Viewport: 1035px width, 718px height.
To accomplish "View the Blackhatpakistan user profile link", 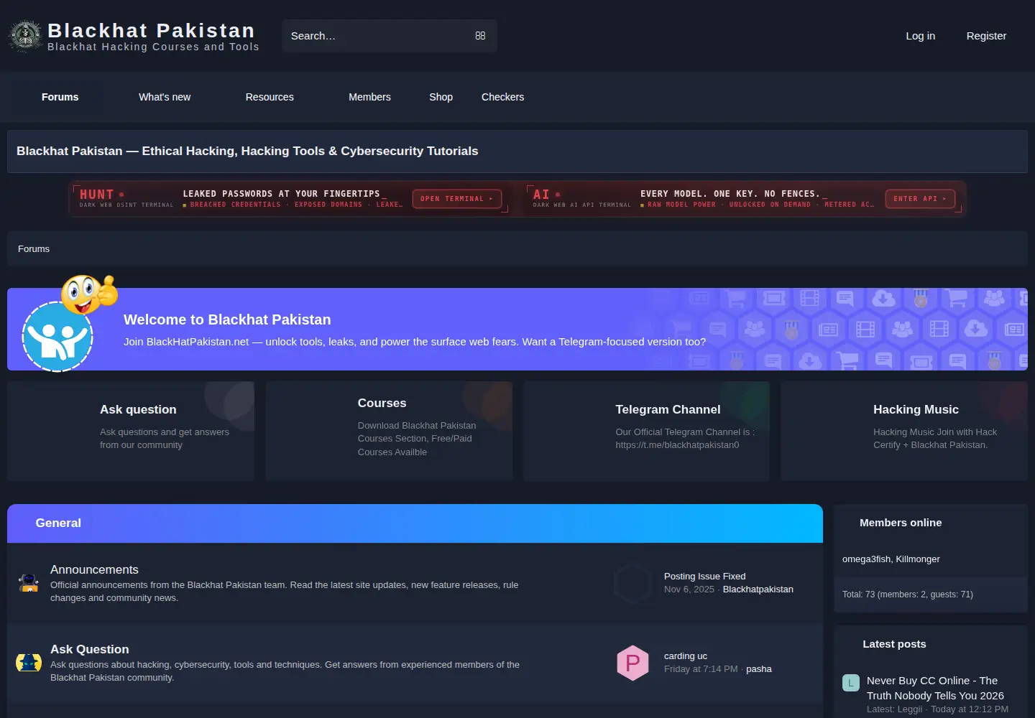I will point(758,589).
